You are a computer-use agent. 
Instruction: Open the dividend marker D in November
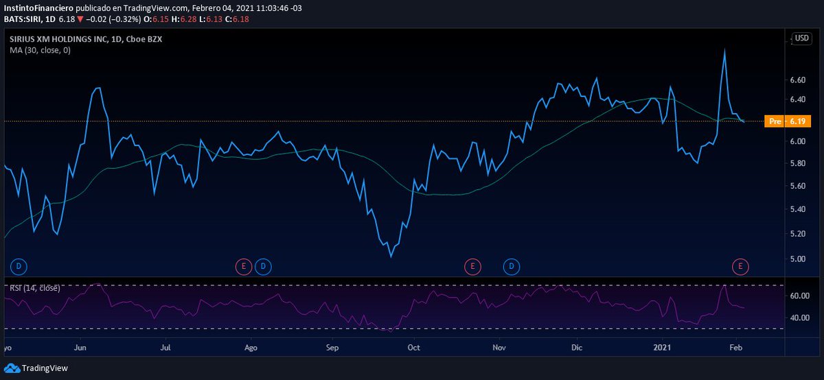(512, 265)
